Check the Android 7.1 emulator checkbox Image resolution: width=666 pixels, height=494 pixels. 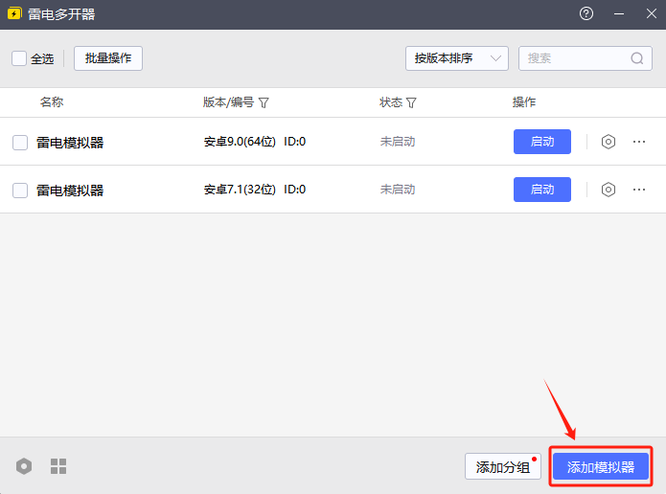[20, 191]
